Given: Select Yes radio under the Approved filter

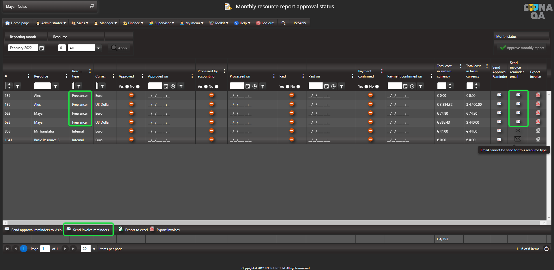Looking at the screenshot, I should click(127, 86).
